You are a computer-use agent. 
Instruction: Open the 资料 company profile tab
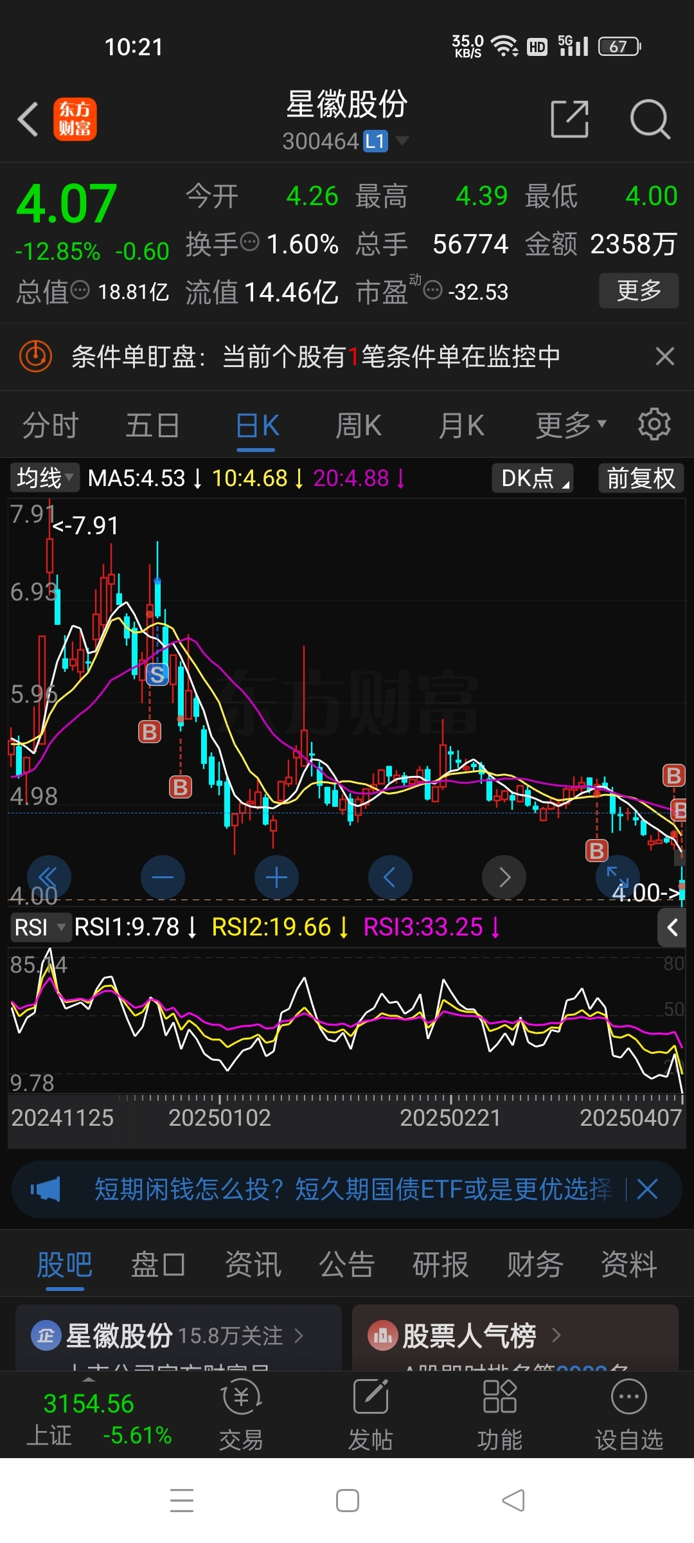[628, 1264]
